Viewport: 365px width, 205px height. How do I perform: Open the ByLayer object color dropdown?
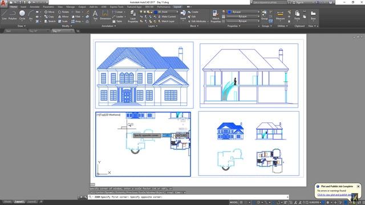[244, 12]
